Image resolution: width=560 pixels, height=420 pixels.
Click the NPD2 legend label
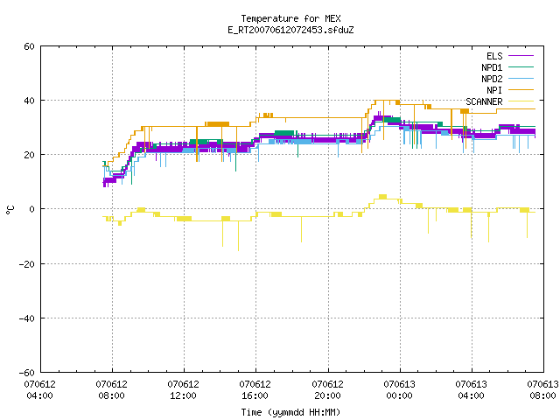pyautogui.click(x=492, y=79)
